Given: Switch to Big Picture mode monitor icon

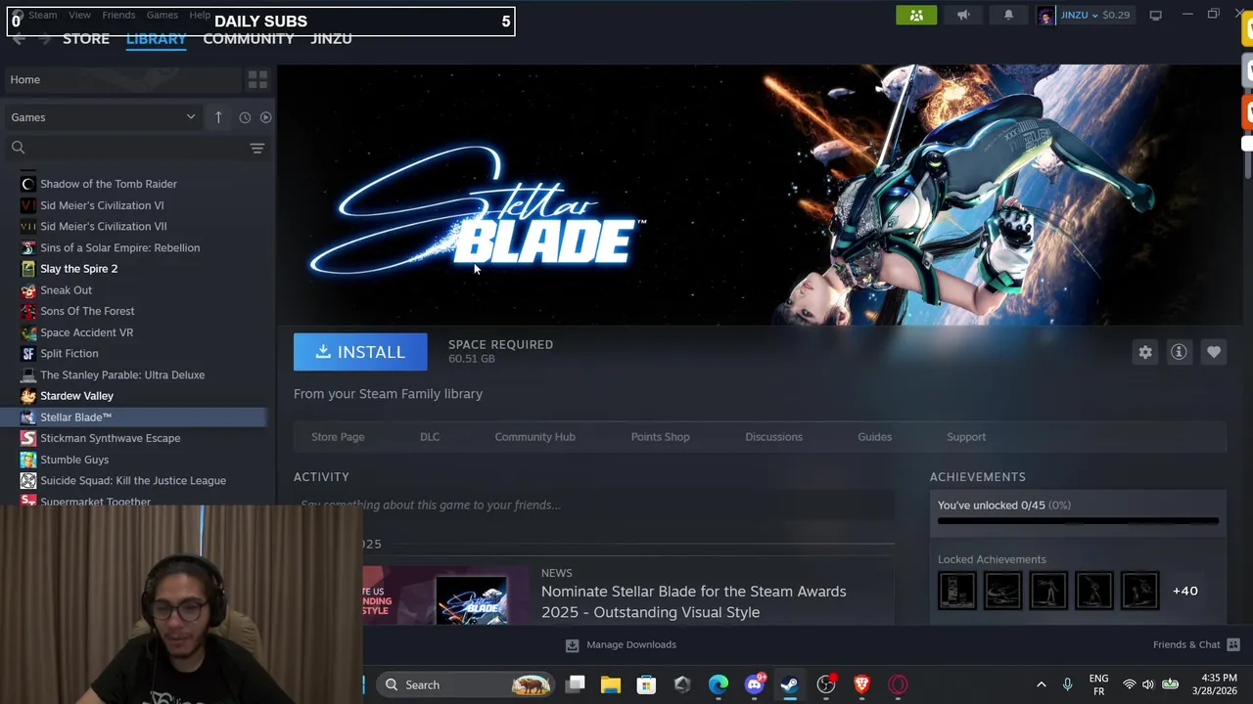Looking at the screenshot, I should tap(1156, 15).
